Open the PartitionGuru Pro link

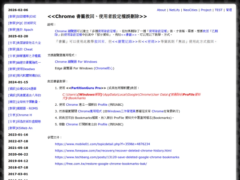click(86, 88)
